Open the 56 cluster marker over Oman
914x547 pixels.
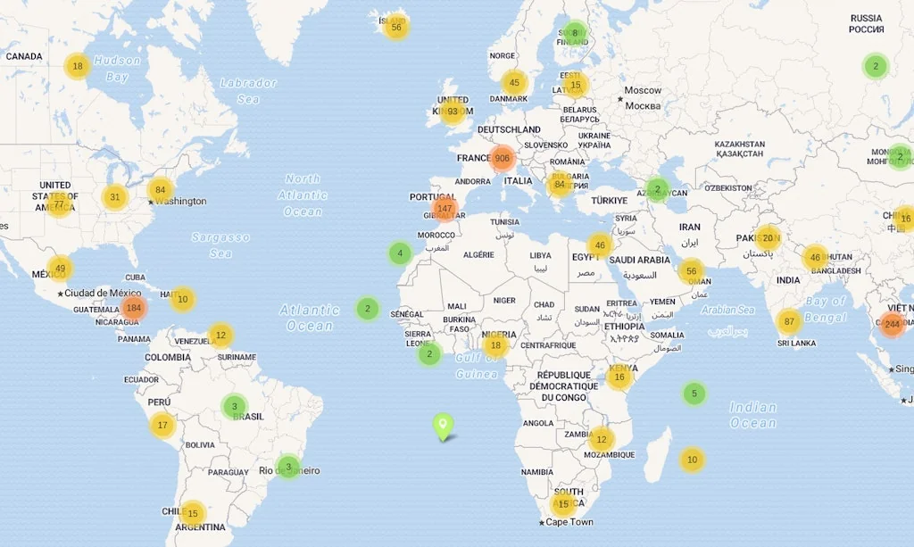coord(691,269)
